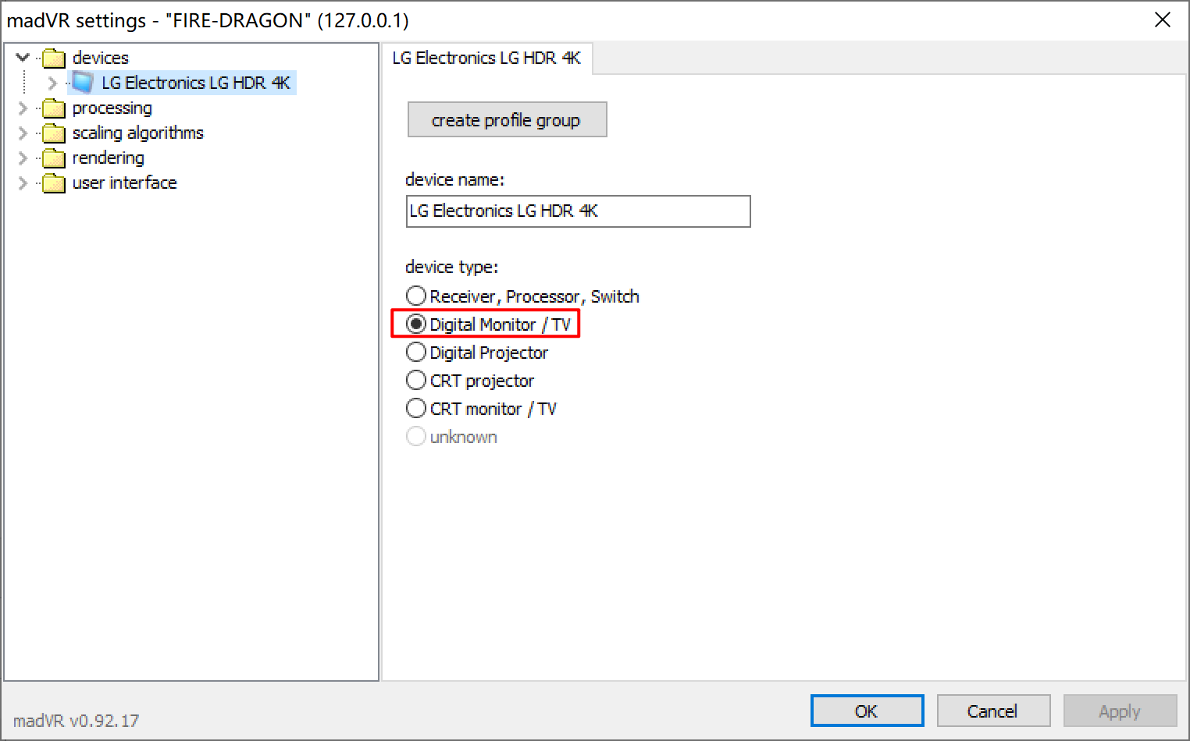1190x741 pixels.
Task: Click the 'device type:' label
Action: coord(451,267)
